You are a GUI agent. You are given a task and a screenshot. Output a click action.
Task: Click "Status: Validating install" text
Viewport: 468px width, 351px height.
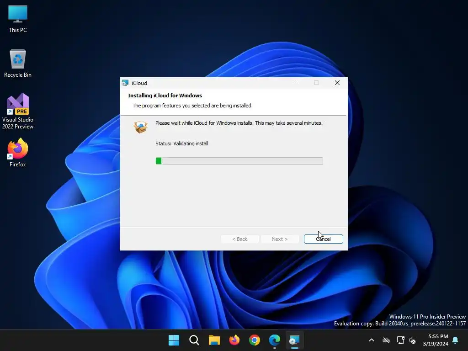point(182,144)
